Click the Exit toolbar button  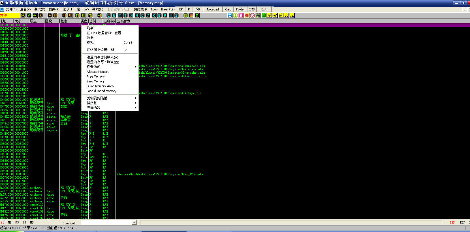(x=264, y=9)
